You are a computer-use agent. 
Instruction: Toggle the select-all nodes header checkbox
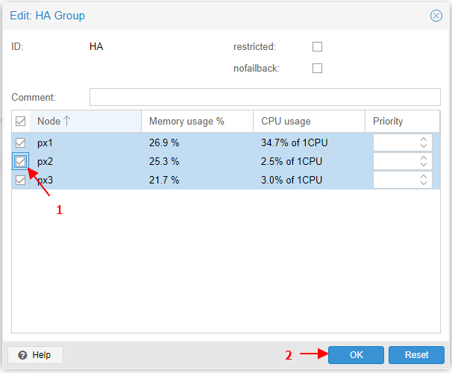tap(21, 121)
